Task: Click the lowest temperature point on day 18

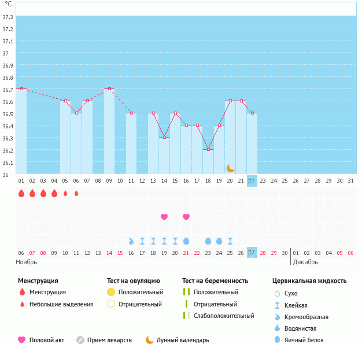Action: [x=208, y=149]
